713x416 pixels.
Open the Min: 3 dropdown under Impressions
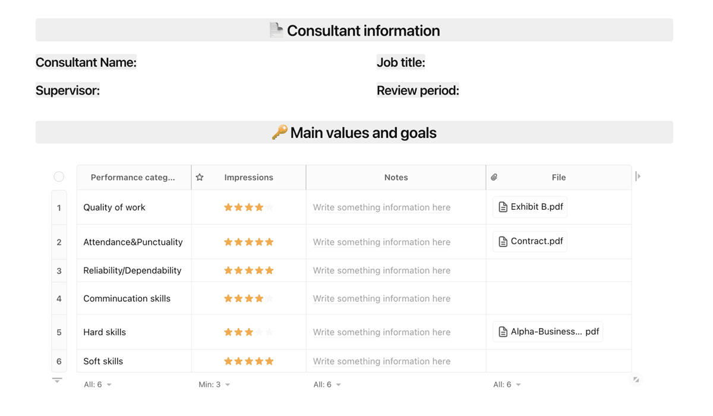[214, 385]
